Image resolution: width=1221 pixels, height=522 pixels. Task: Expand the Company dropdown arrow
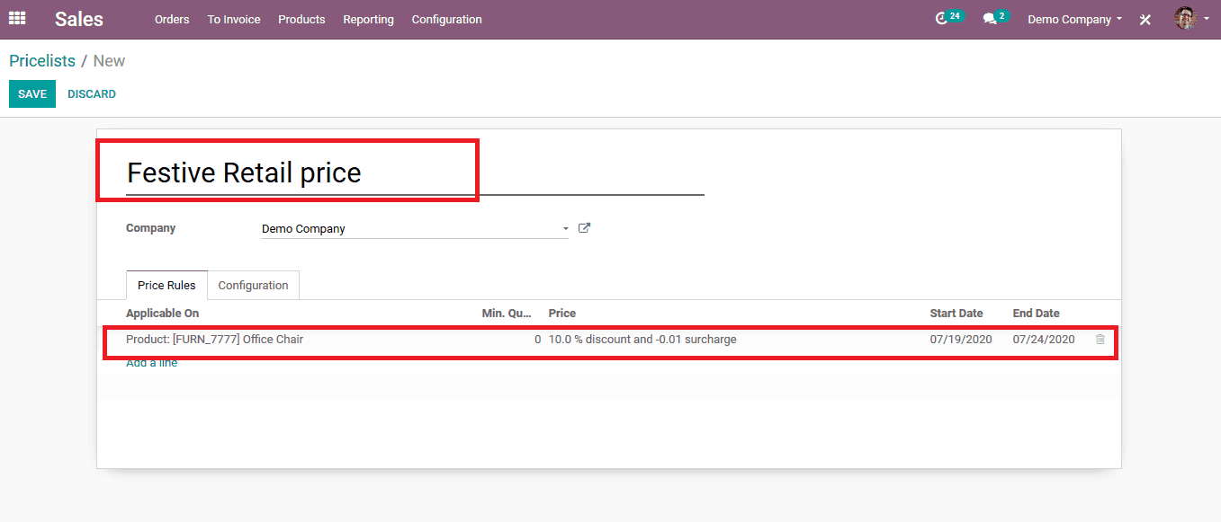(565, 229)
